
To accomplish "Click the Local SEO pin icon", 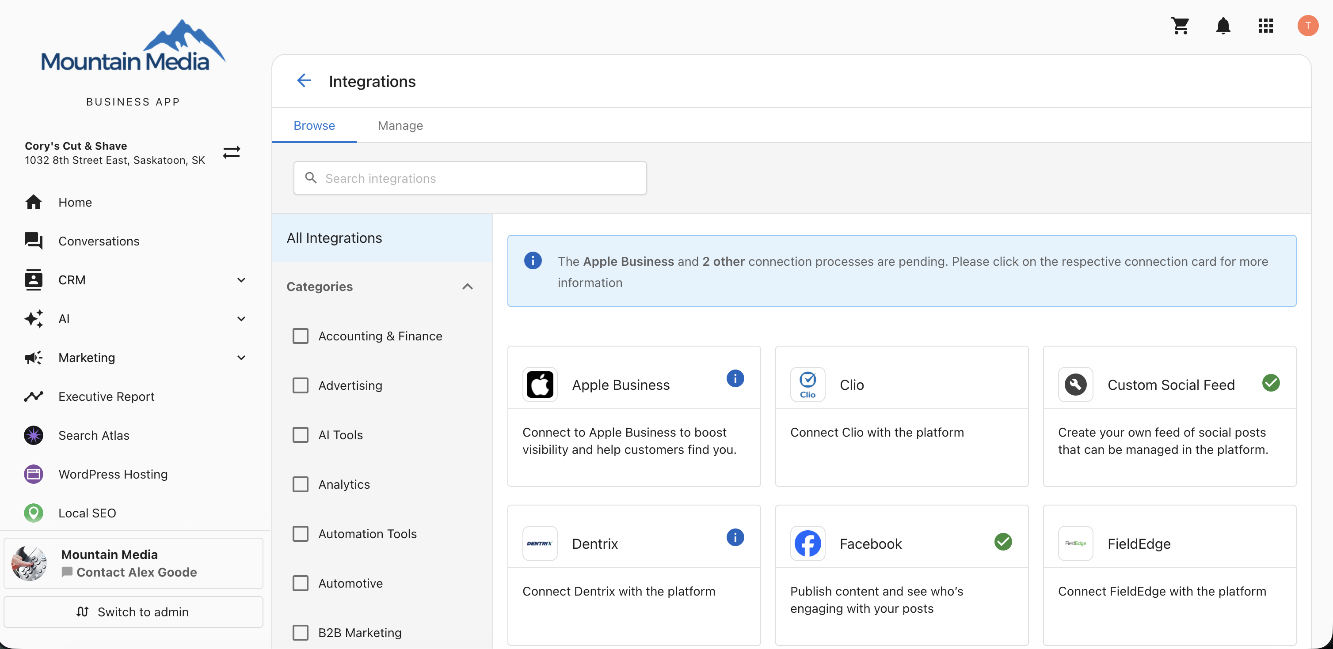I will [x=34, y=513].
